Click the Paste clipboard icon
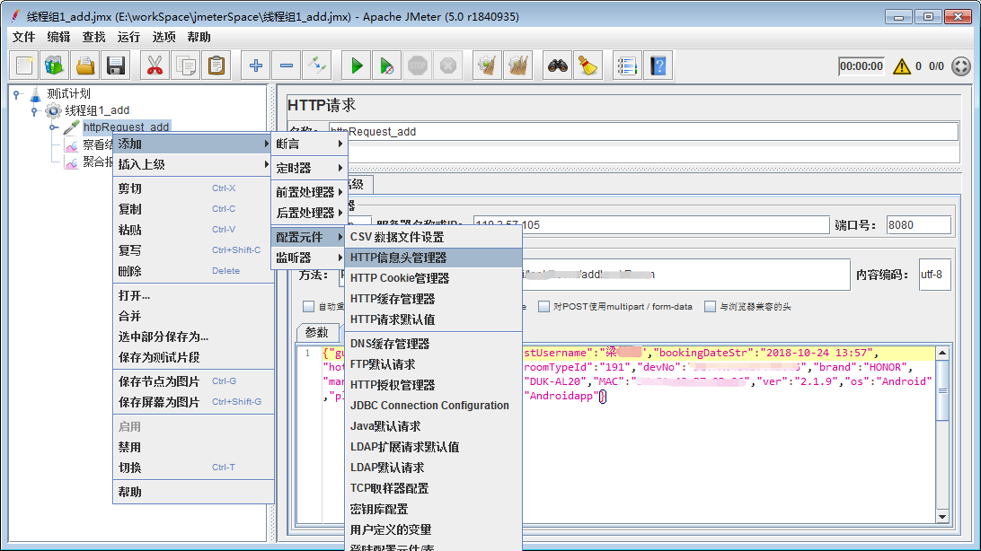The height and width of the screenshot is (551, 981). click(x=217, y=66)
